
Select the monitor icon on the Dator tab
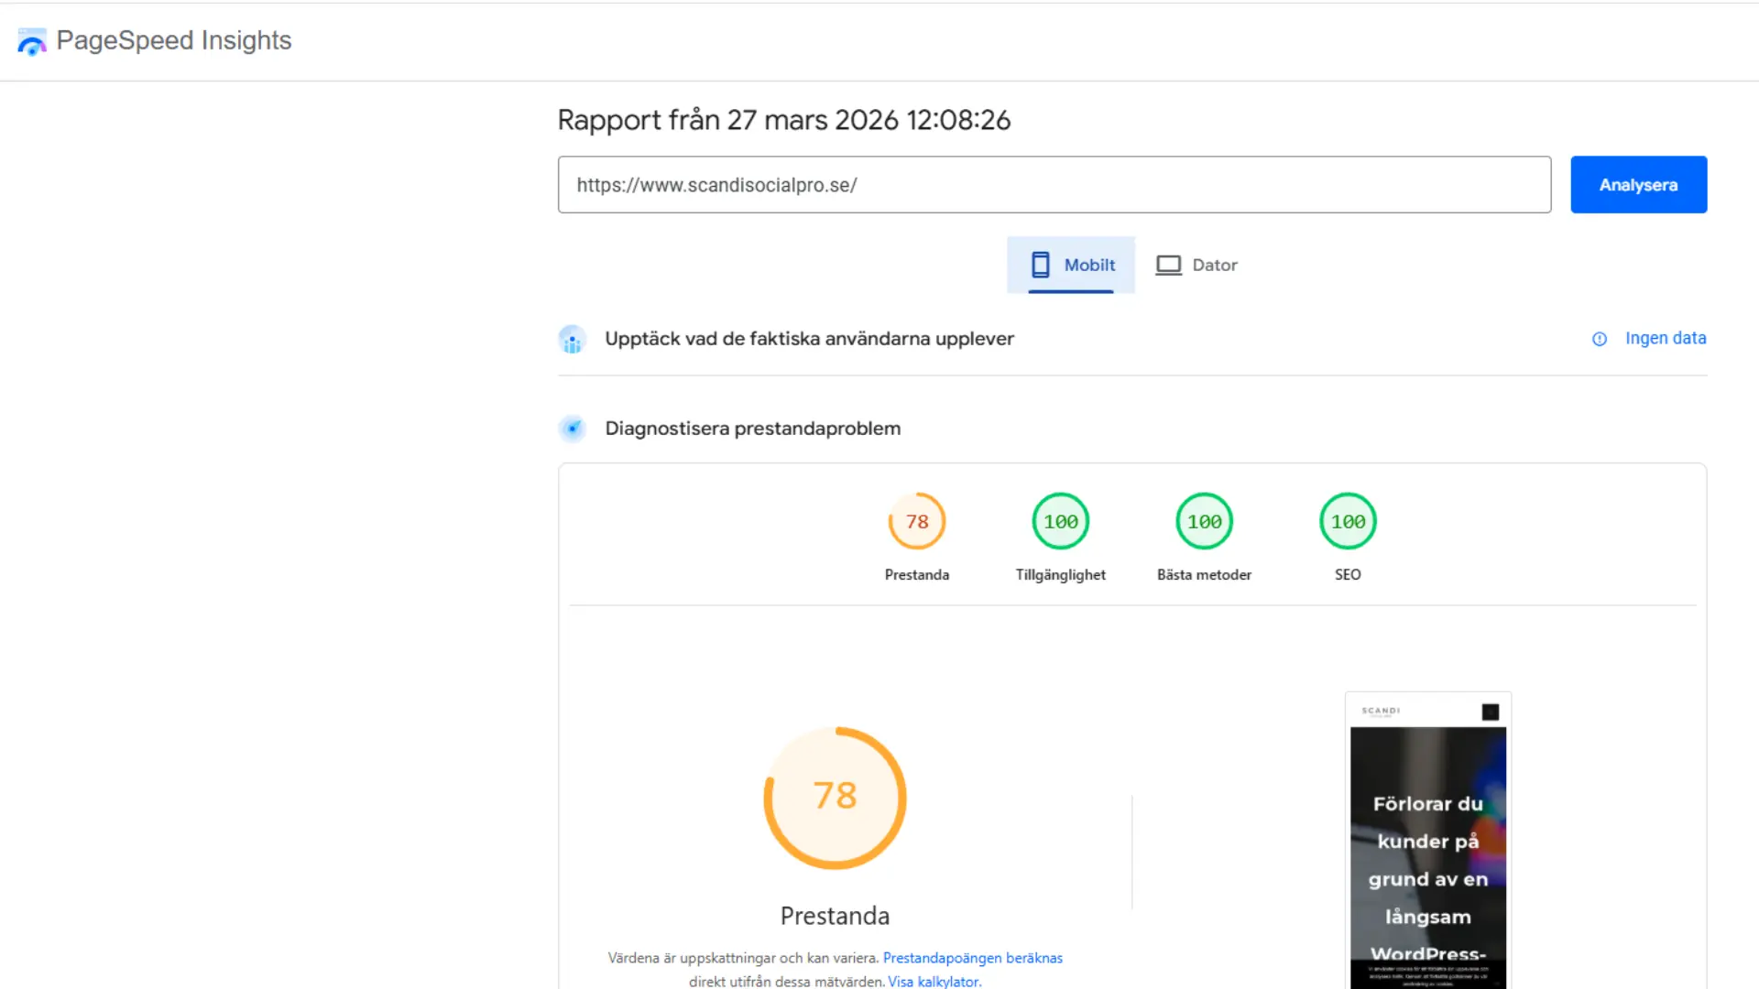pyautogui.click(x=1168, y=265)
